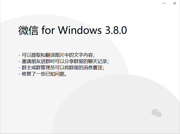Image resolution: width=180 pixels, height=134 pixels.
Task: Click the words 聊天记录 in second note
Action: [97, 61]
